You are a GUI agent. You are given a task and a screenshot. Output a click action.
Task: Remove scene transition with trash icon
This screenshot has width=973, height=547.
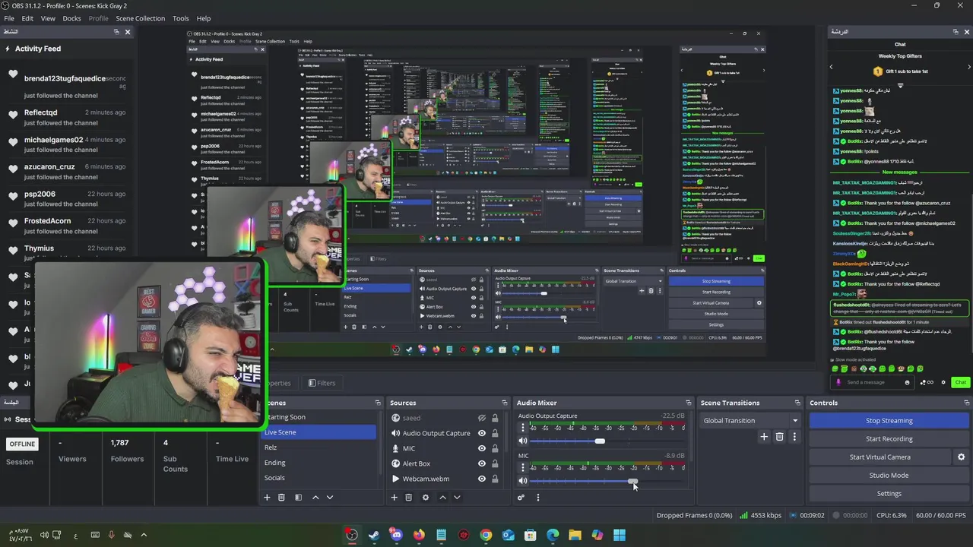779,437
